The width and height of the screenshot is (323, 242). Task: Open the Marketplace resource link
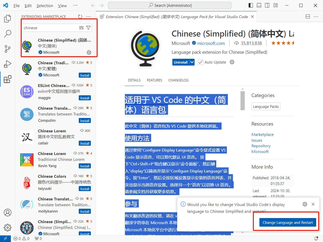coord(262,134)
